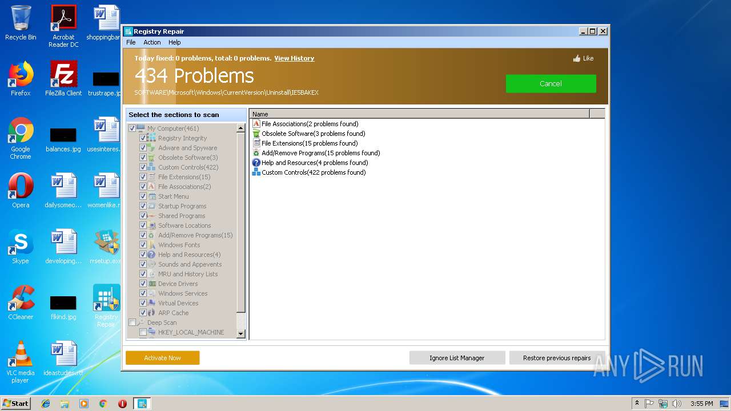Viewport: 731px width, 411px height.
Task: Select Add/Remove Programs result row
Action: coord(316,153)
